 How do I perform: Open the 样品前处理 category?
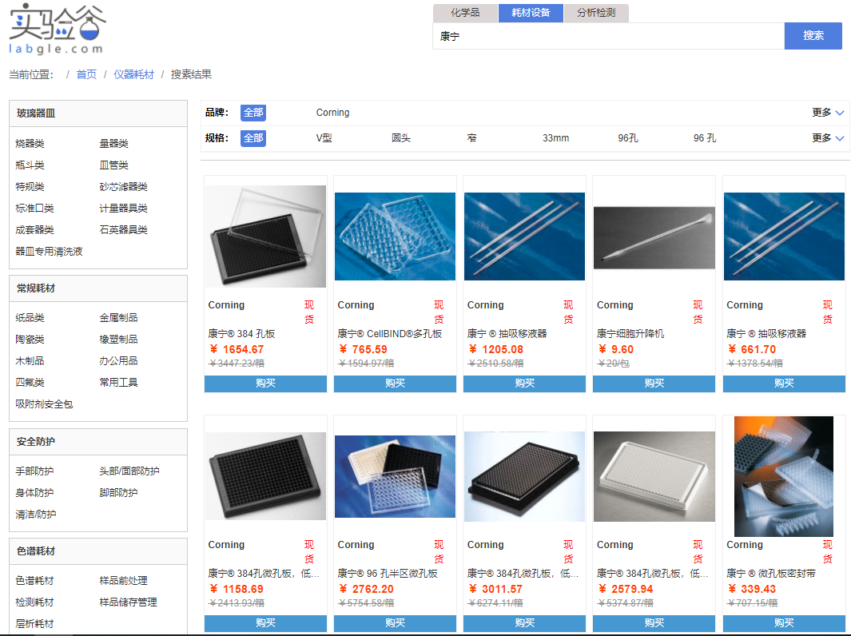(123, 581)
